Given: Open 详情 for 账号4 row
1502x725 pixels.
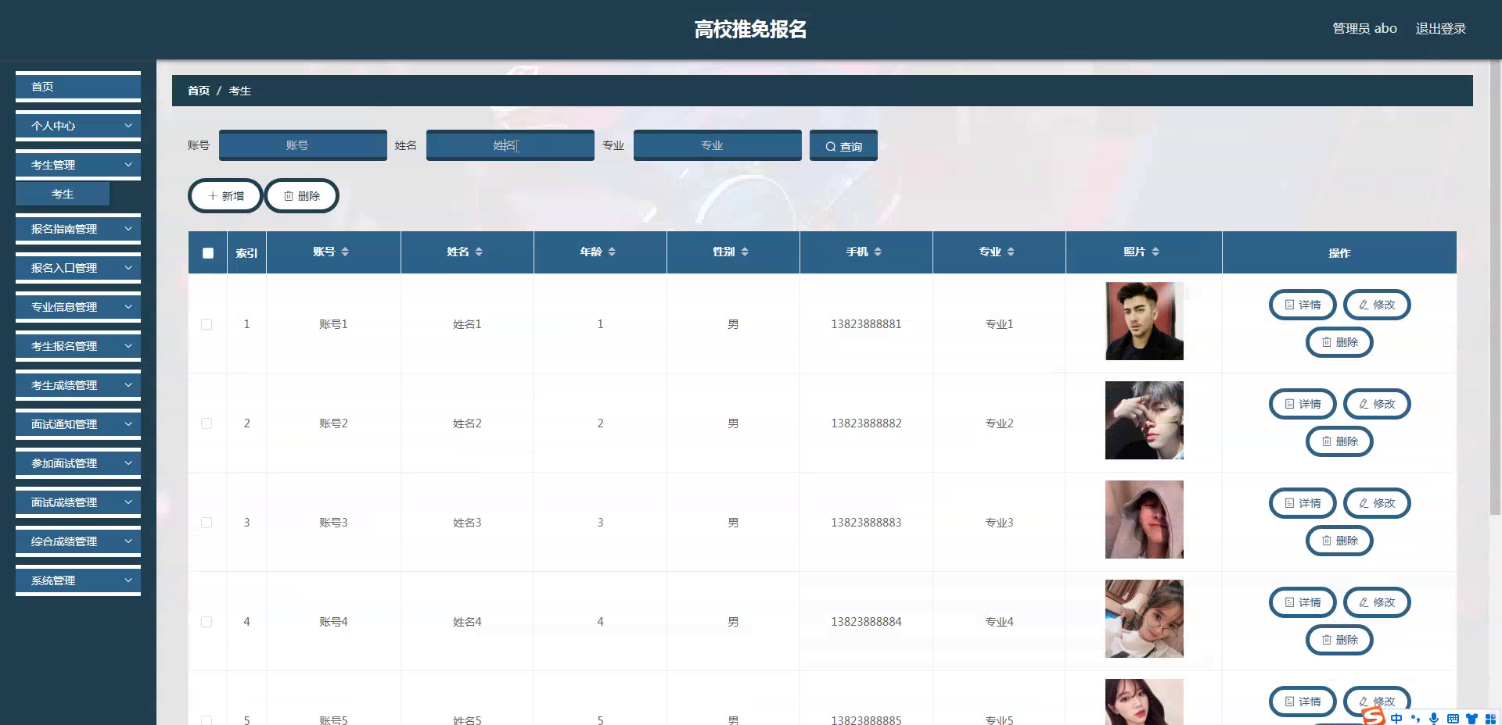Looking at the screenshot, I should pos(1303,602).
